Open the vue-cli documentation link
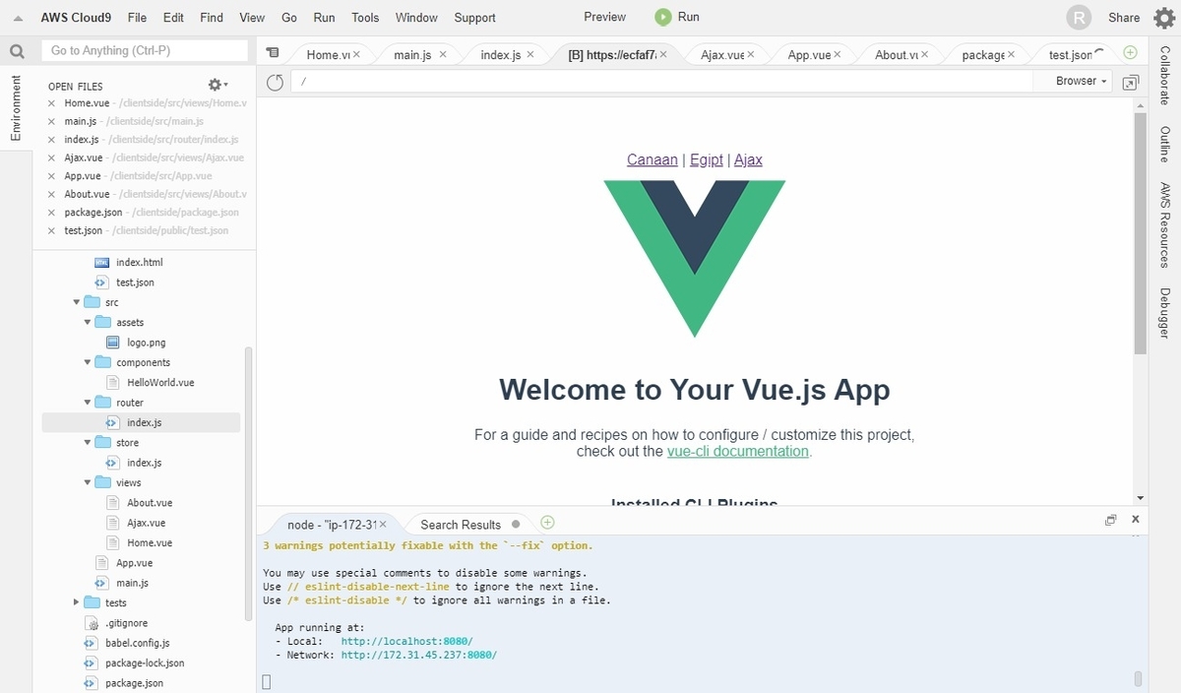The height and width of the screenshot is (693, 1181). coord(738,451)
